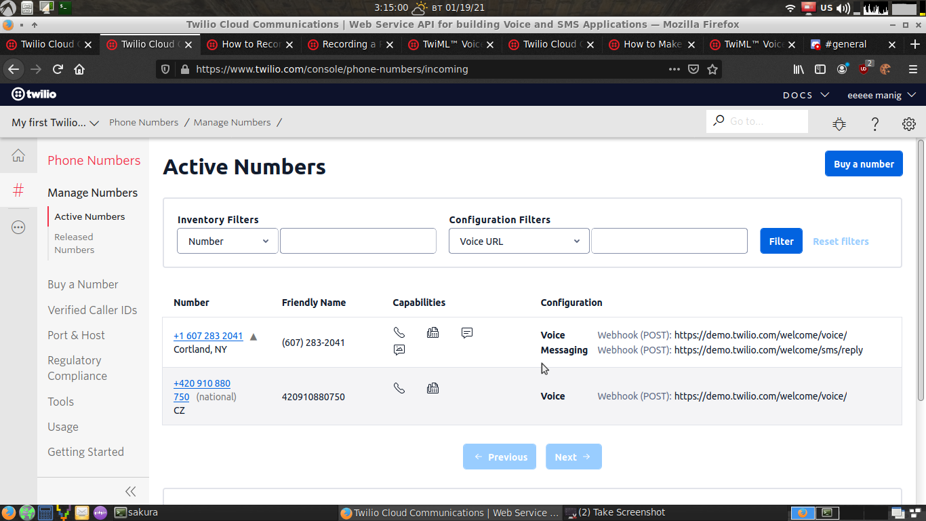The image size is (926, 521).
Task: Open Tools in sidebar
Action: click(x=60, y=402)
